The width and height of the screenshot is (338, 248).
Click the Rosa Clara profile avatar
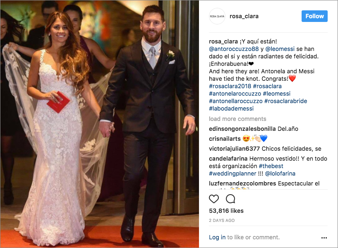point(217,16)
